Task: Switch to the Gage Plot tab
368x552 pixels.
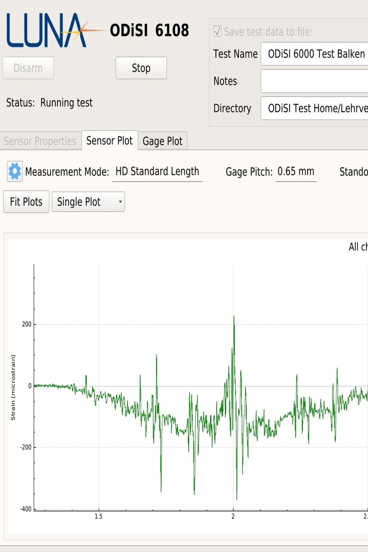Action: (x=162, y=141)
